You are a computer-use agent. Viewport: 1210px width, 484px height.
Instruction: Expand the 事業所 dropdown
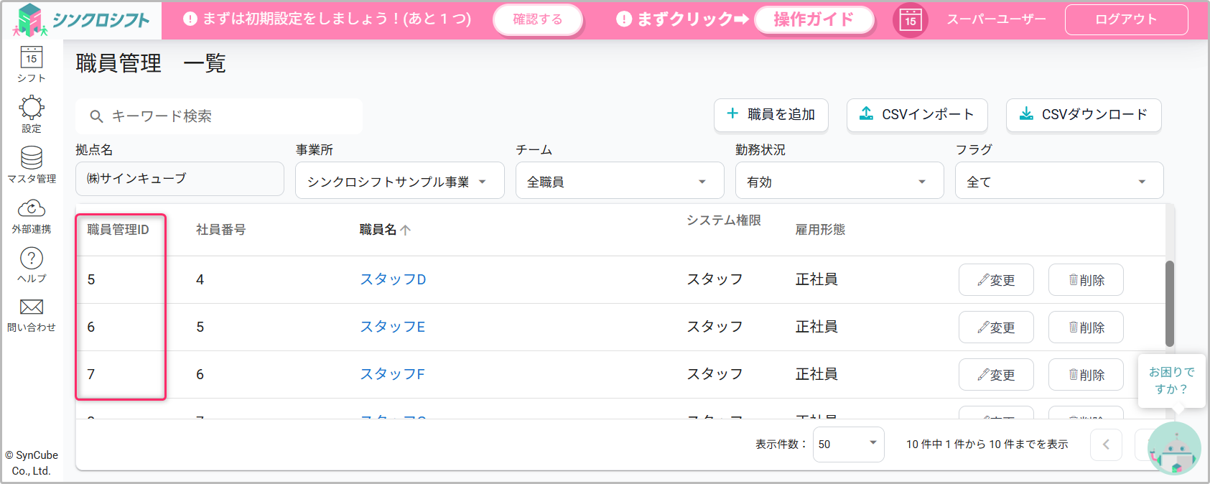point(399,182)
